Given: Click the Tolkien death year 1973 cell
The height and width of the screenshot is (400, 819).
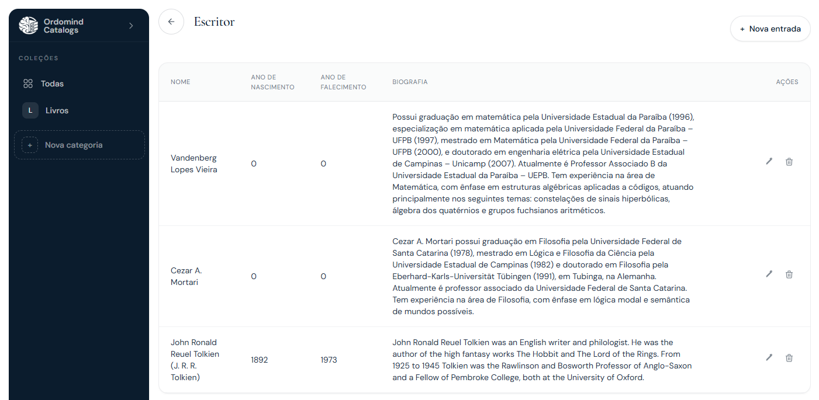Looking at the screenshot, I should [329, 360].
